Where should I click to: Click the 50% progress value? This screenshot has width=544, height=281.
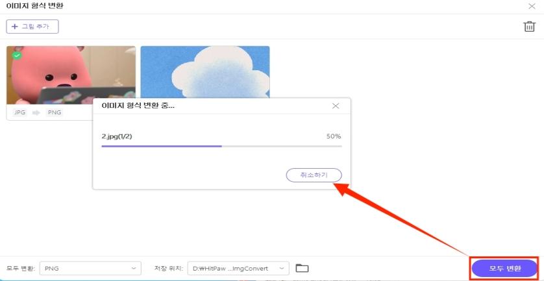334,136
